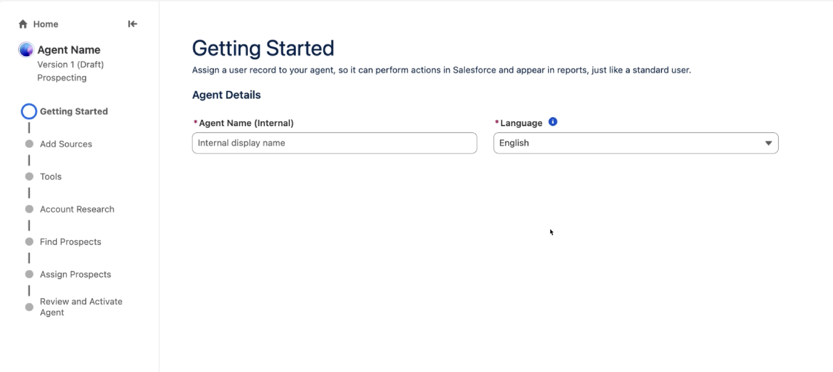Image resolution: width=833 pixels, height=372 pixels.
Task: Click the Assign Prospects step dot
Action: point(29,274)
